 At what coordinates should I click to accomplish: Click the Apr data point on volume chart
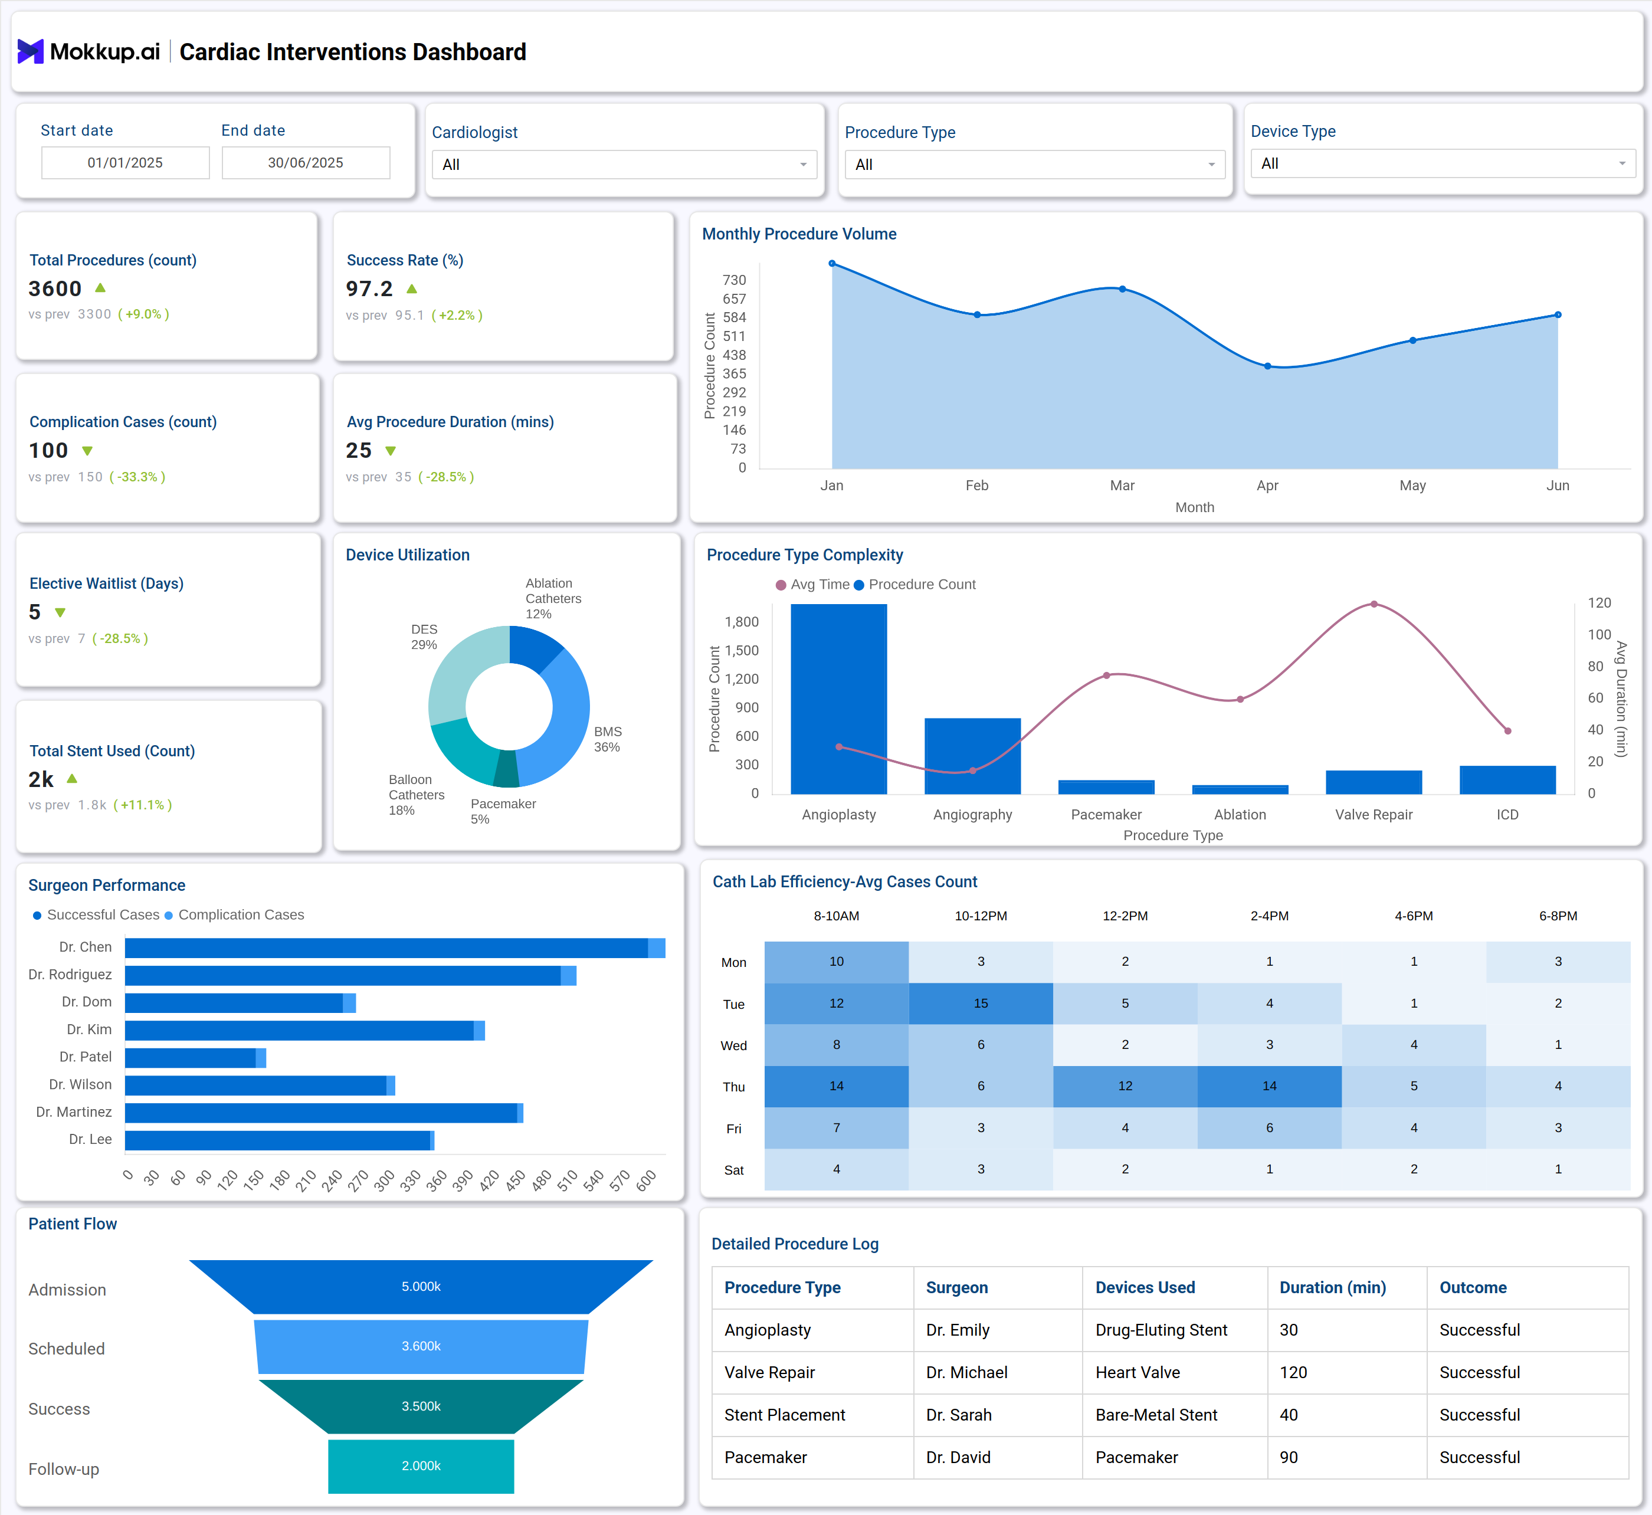[1267, 366]
